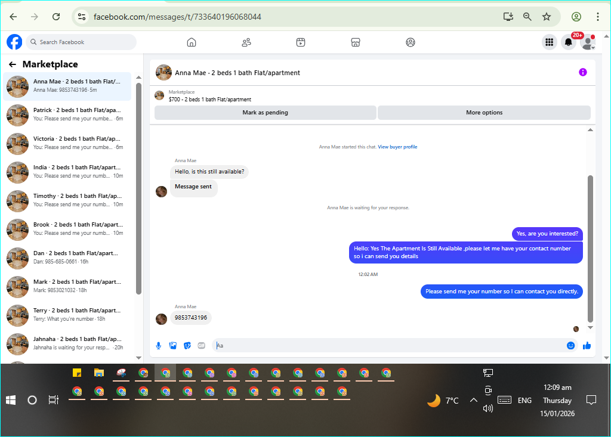Viewport: 611px width, 437px height.
Task: Open the Windows Start menu
Action: (11, 400)
